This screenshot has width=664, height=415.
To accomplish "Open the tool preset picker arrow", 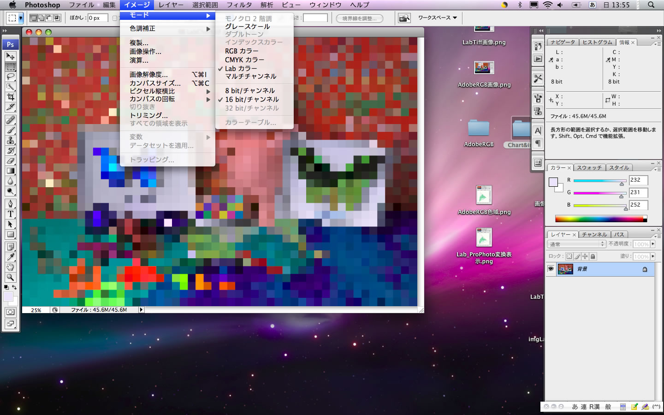I will click(21, 18).
